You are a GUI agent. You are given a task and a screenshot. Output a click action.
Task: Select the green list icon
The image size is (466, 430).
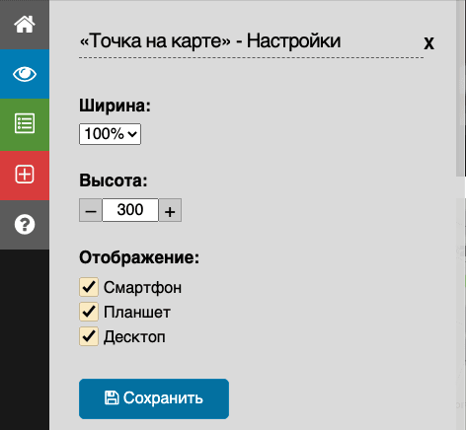click(x=25, y=123)
